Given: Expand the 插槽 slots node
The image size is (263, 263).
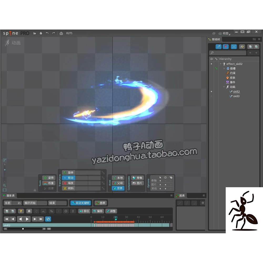Looking at the screenshot, I should point(224,68).
